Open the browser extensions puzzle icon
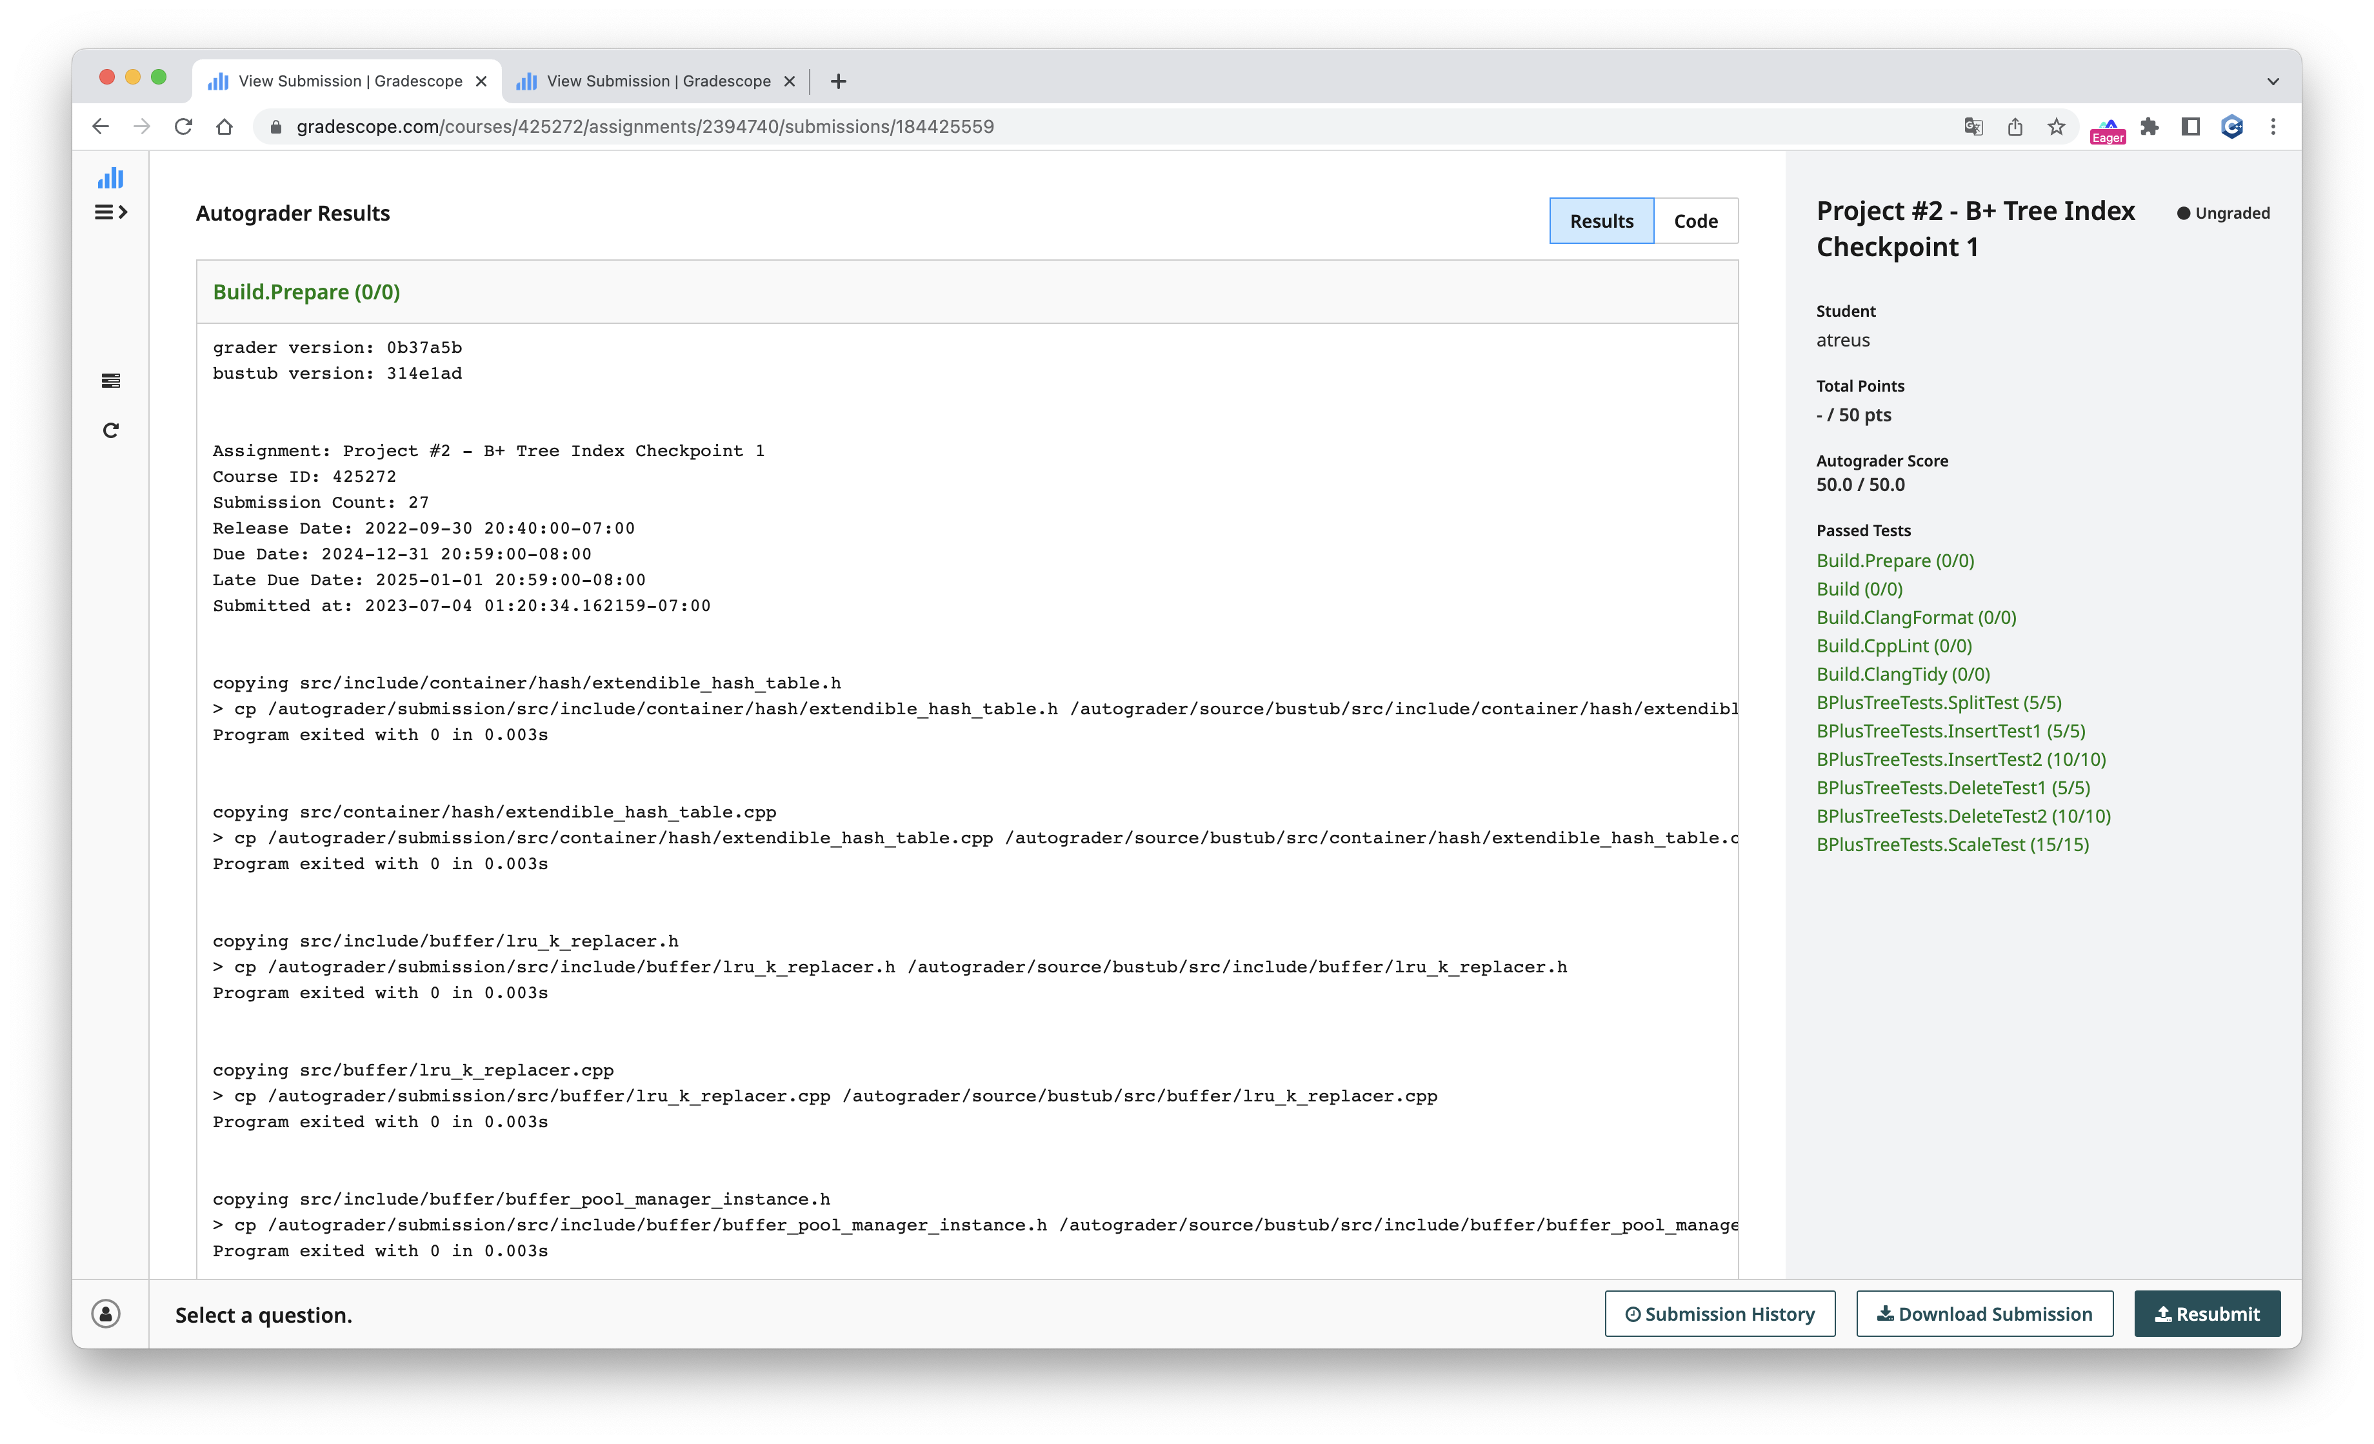Screen dimensions: 2374x1444 (x=2149, y=126)
